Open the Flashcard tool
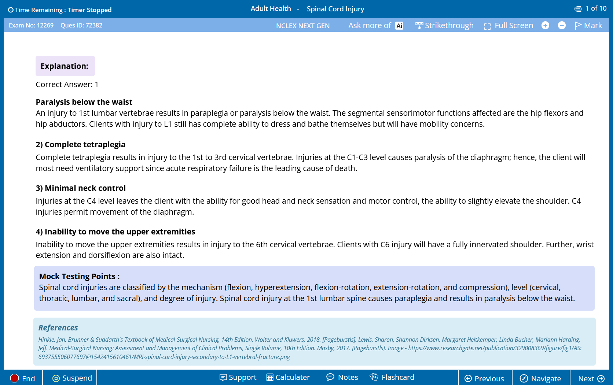This screenshot has width=613, height=385. coord(392,377)
